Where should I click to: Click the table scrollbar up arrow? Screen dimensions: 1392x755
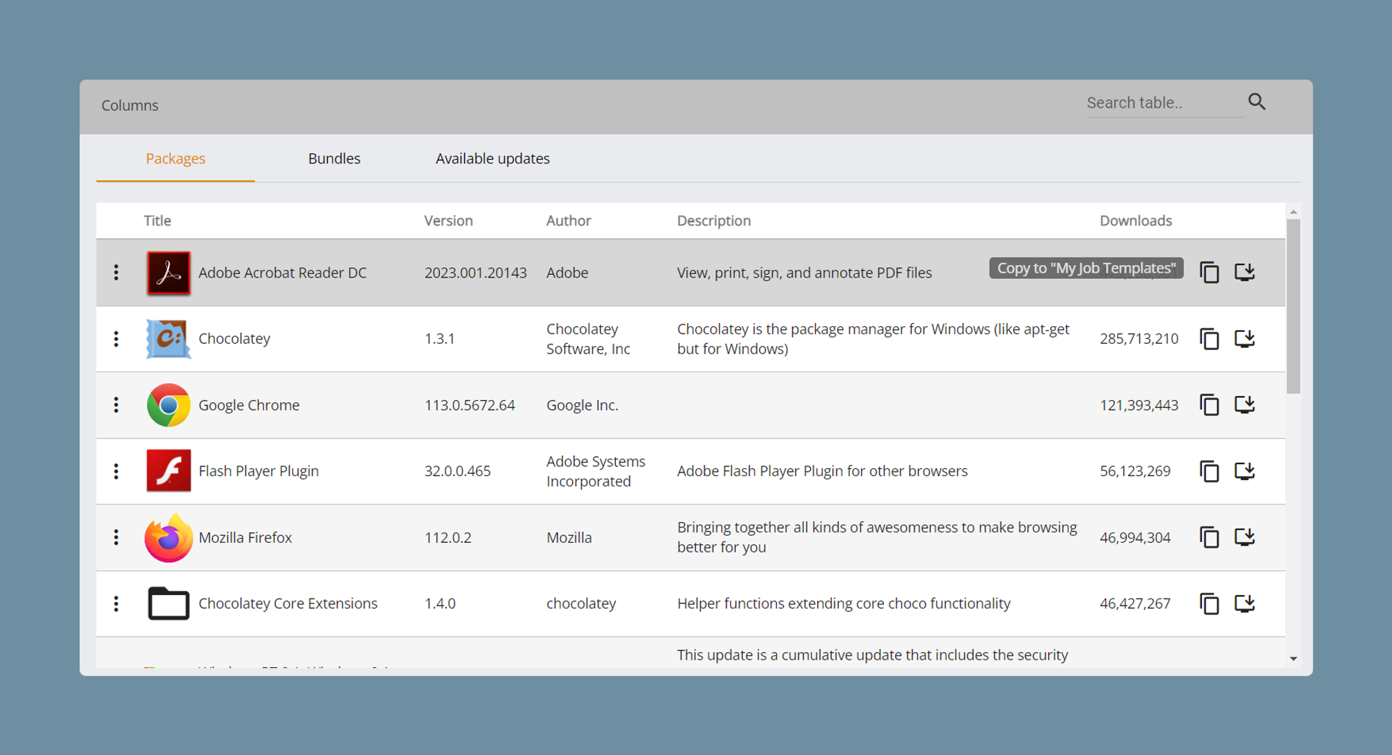click(1293, 212)
